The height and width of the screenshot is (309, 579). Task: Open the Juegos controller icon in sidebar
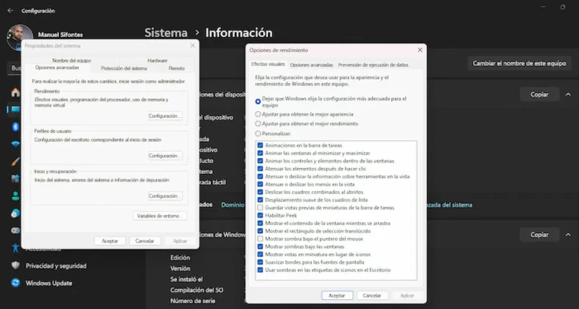point(15,231)
